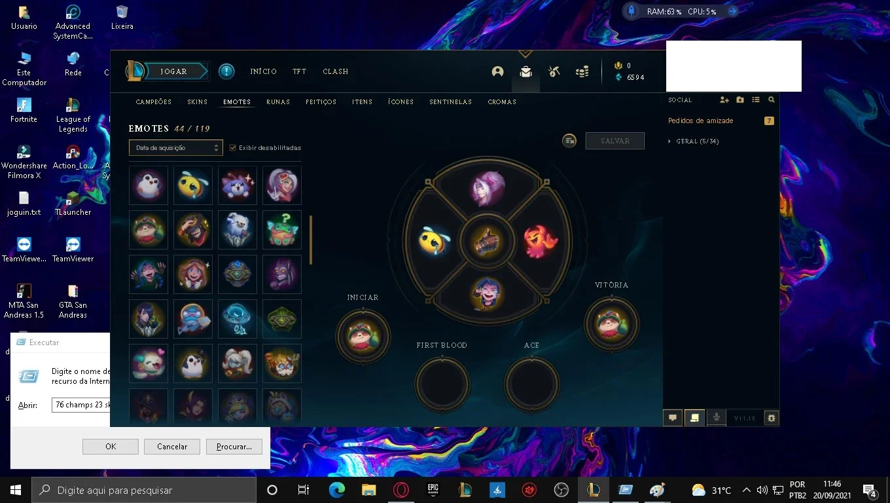
Task: Click the emote list scrollbar
Action: 311,240
